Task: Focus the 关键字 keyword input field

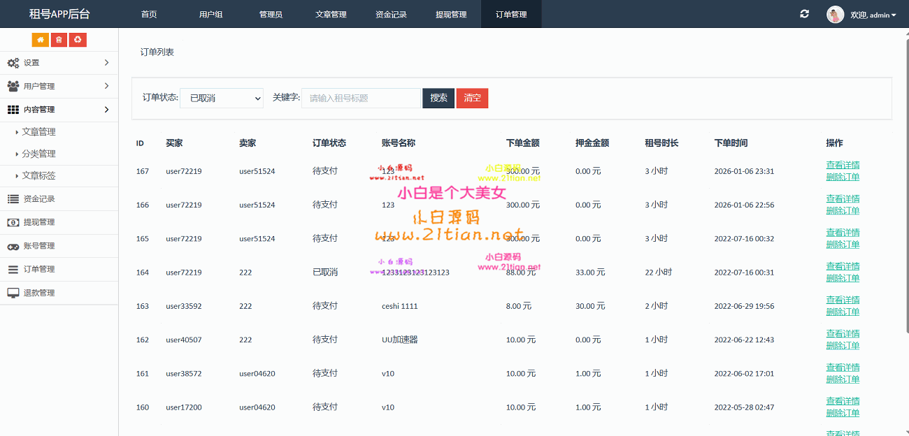Action: [x=361, y=99]
